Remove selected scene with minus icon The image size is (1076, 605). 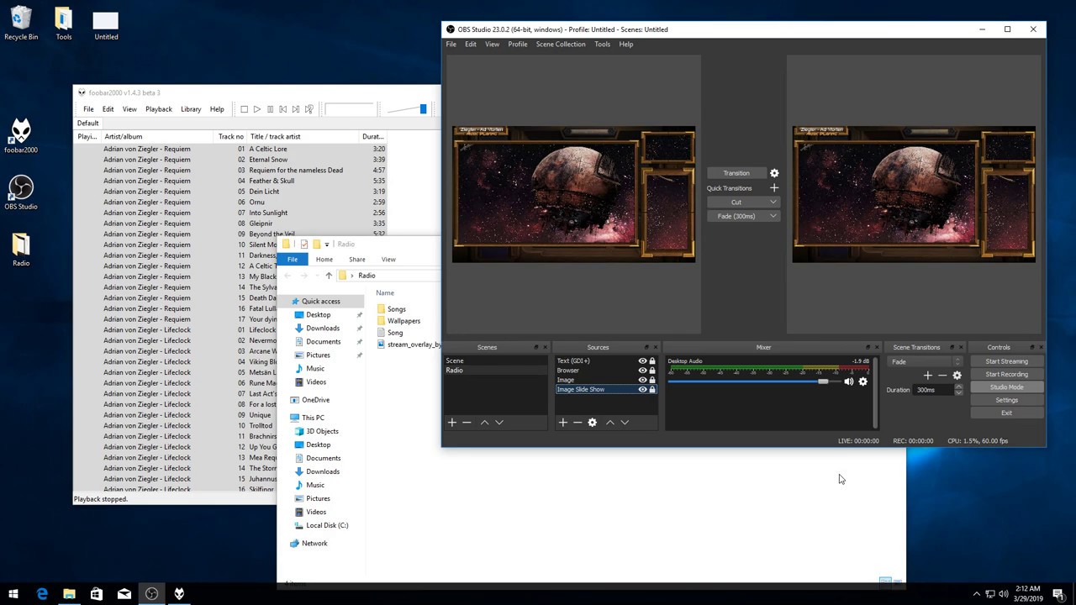(x=467, y=423)
